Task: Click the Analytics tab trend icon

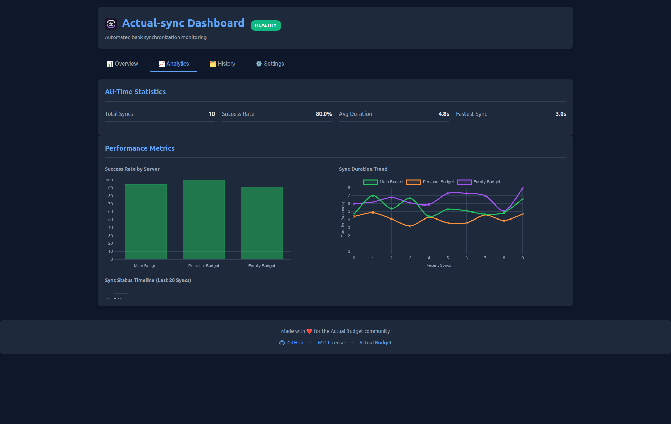Action: coord(161,64)
